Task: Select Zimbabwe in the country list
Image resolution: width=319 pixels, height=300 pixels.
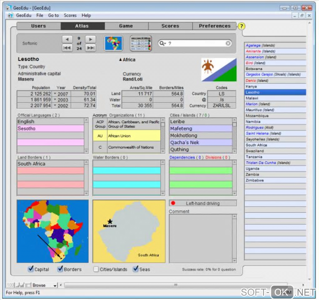Action: coord(276,180)
